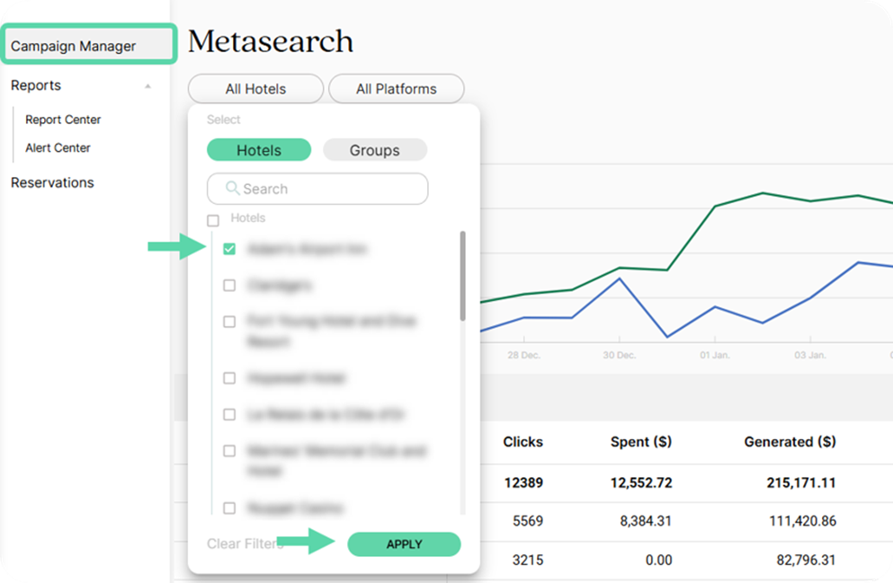Click the Clicks column header
The width and height of the screenshot is (893, 583).
pyautogui.click(x=522, y=442)
